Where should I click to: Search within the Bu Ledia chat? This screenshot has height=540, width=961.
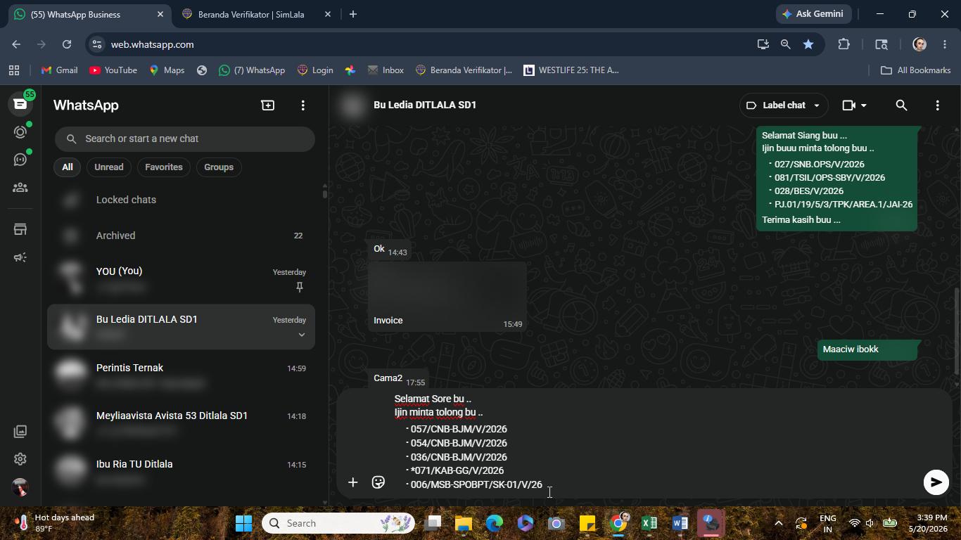(x=900, y=105)
